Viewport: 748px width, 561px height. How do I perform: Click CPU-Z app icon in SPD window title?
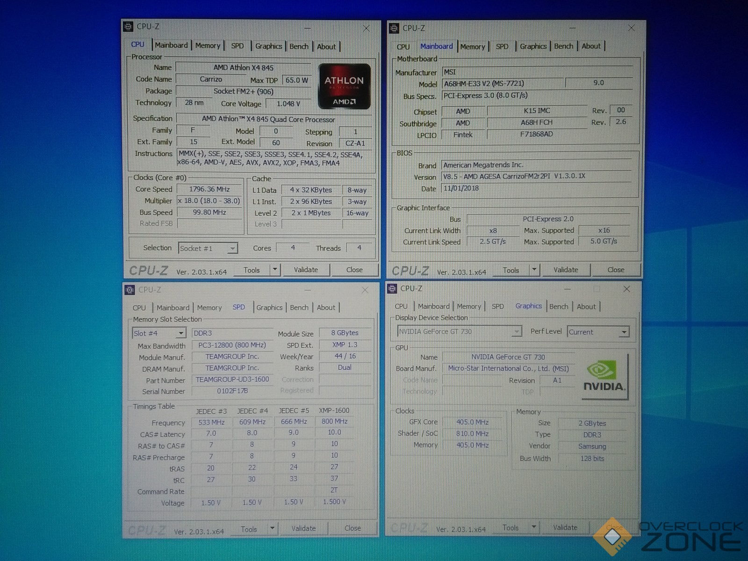(x=130, y=290)
